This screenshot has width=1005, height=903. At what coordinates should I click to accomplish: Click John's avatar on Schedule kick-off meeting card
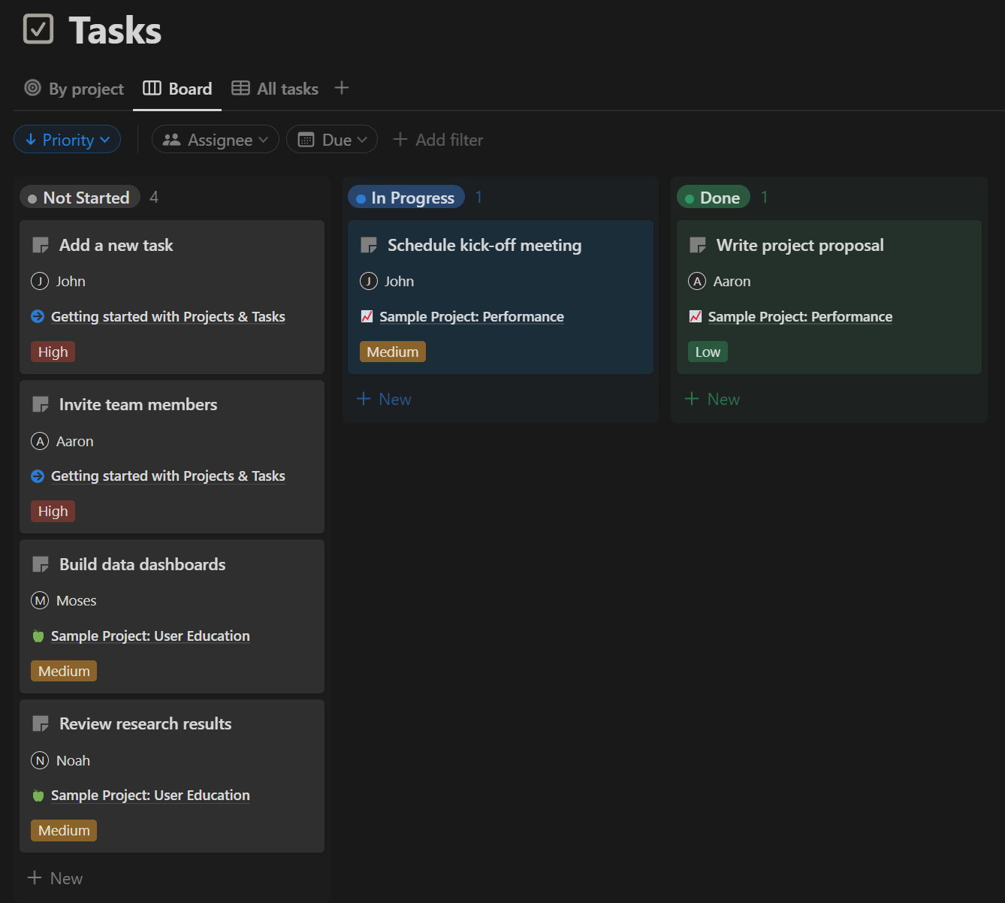pyautogui.click(x=369, y=282)
